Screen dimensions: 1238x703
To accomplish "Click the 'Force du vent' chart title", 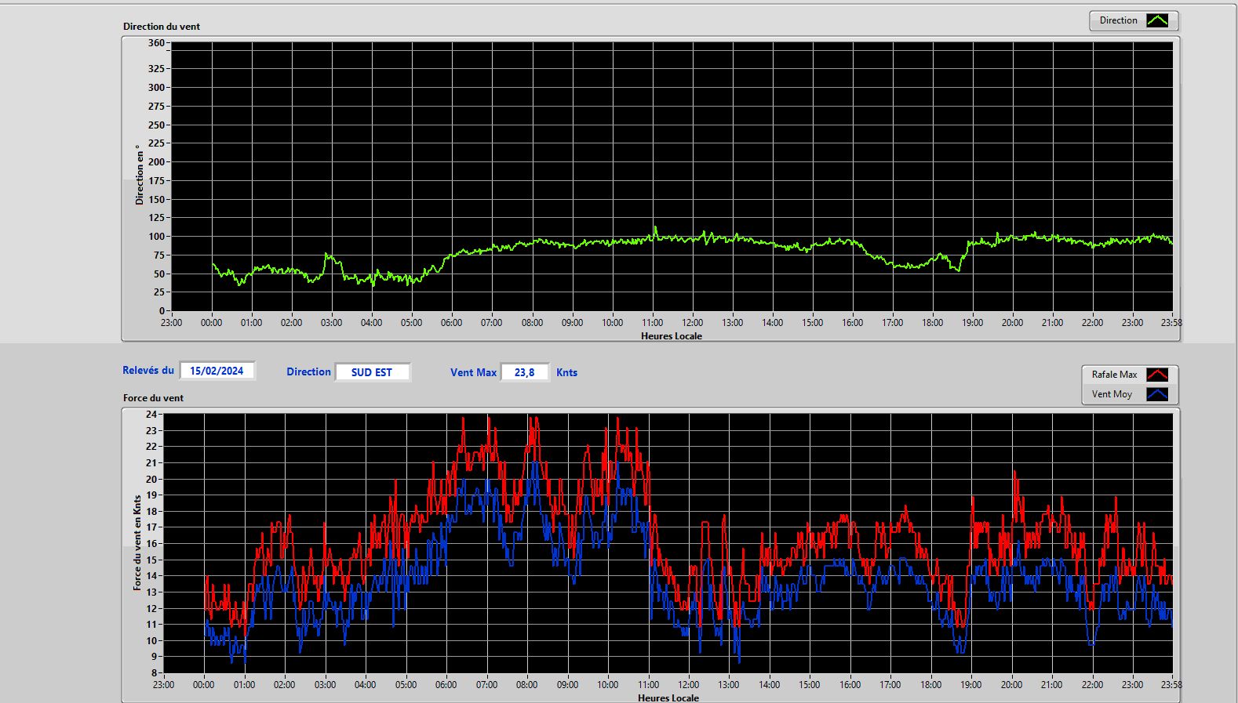I will [x=153, y=398].
